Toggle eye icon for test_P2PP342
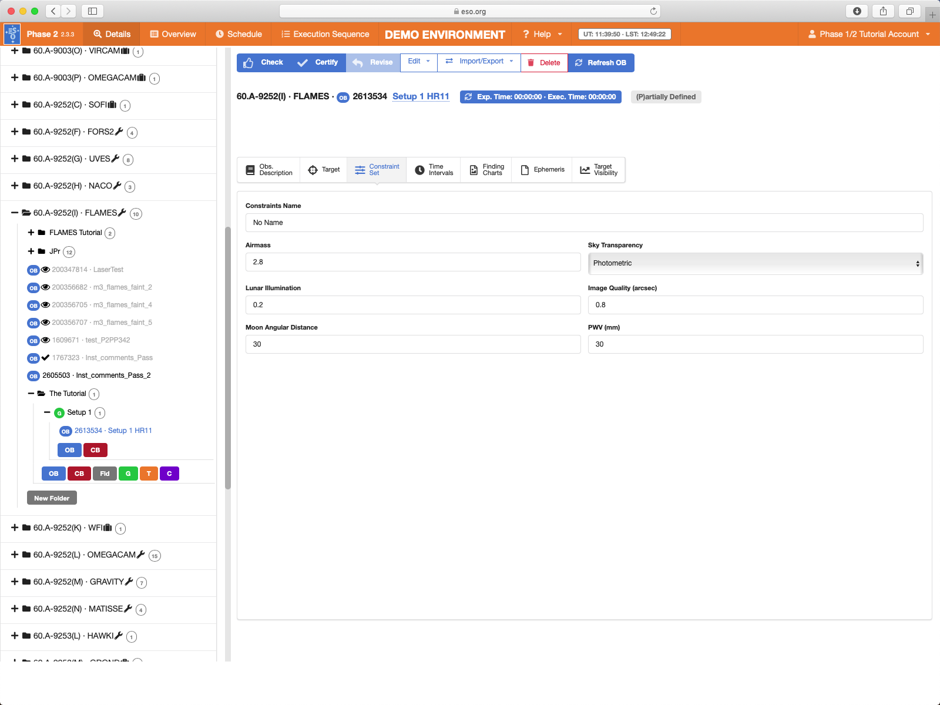Image resolution: width=940 pixels, height=705 pixels. [x=45, y=340]
